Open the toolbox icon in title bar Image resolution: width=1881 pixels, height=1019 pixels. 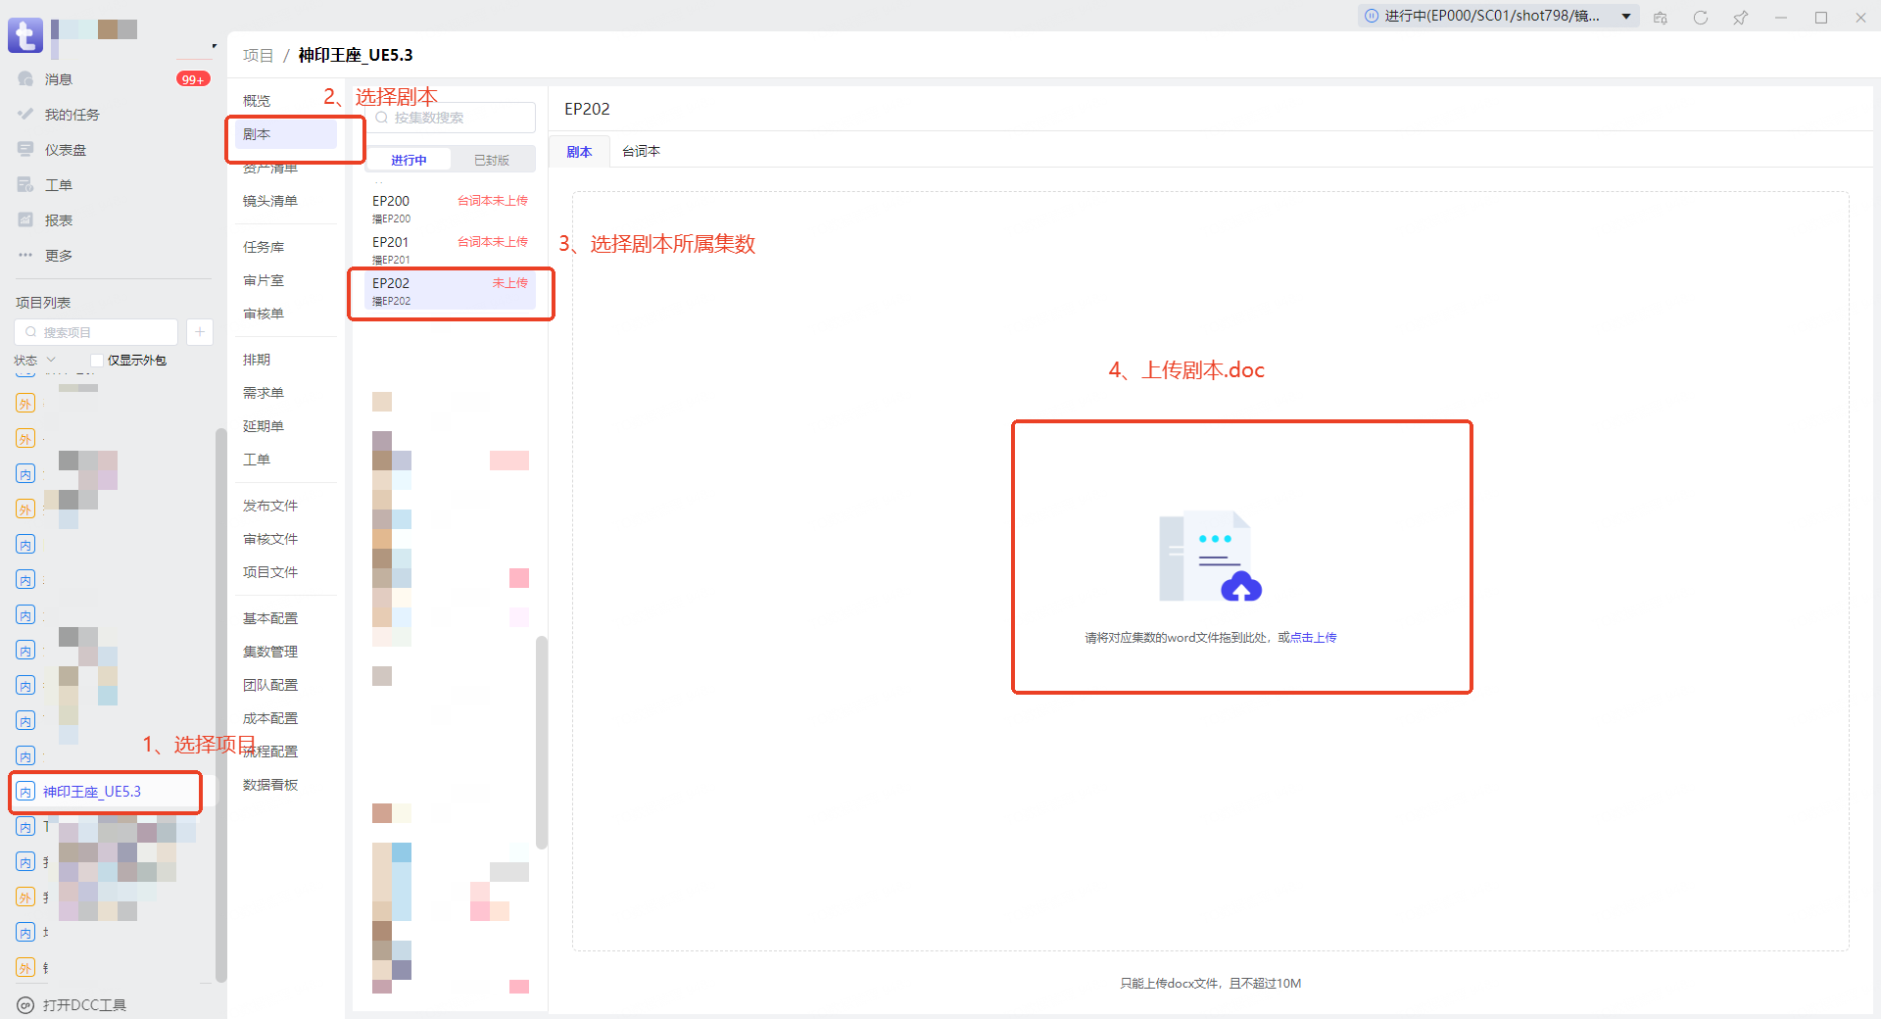[x=1661, y=17]
